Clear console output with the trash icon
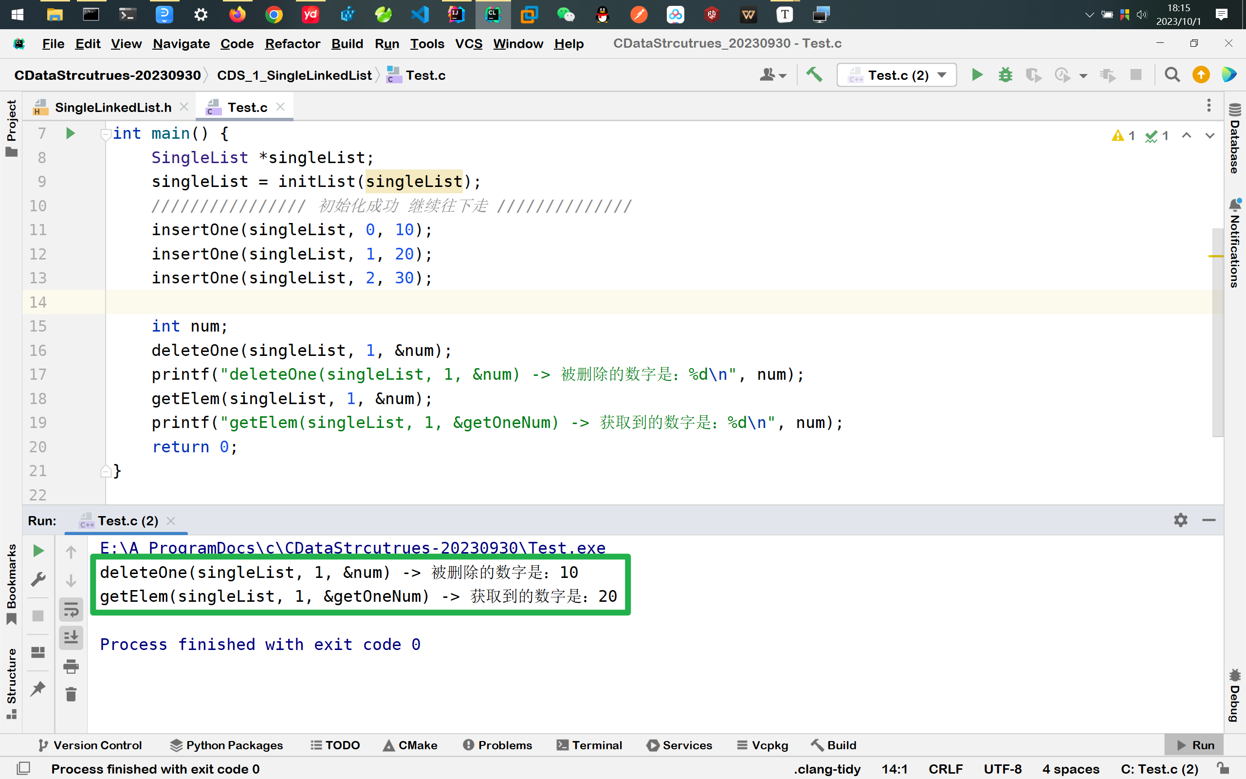Screen dimensions: 1246x779 tap(71, 694)
